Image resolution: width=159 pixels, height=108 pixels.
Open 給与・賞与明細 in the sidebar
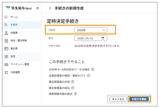(x=22, y=41)
